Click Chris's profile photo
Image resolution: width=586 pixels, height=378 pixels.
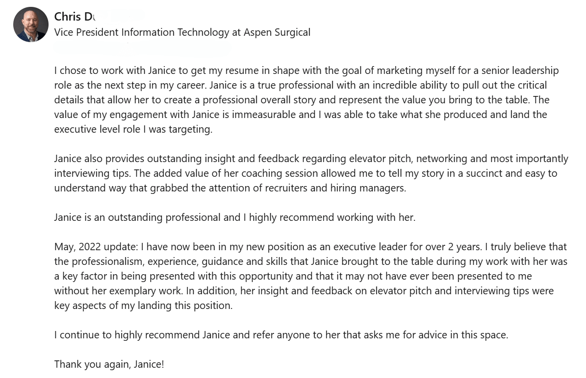31,24
